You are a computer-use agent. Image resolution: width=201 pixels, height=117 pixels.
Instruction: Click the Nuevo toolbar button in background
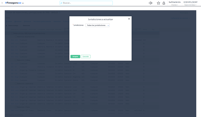tap(9, 22)
